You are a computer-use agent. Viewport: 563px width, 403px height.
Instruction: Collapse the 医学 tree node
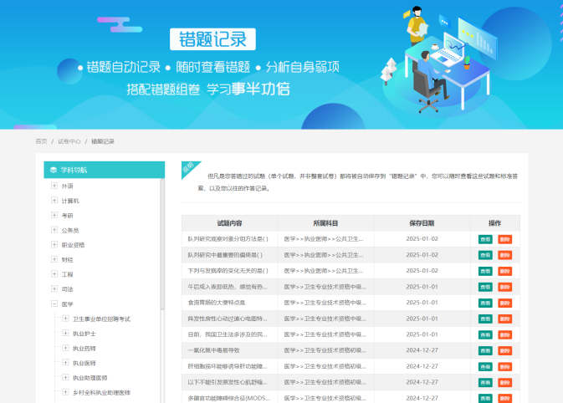(x=54, y=304)
